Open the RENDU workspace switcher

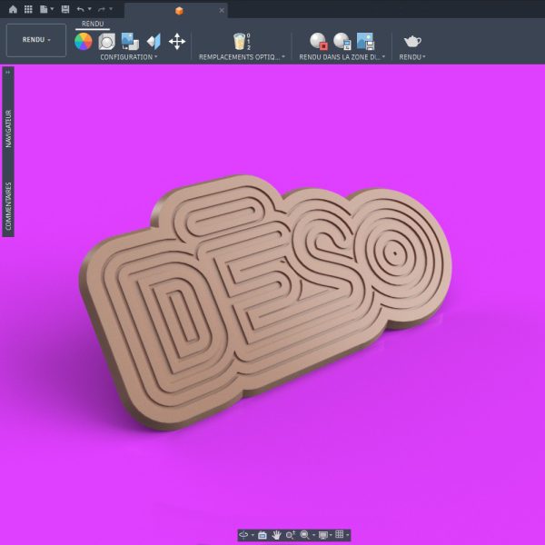pos(36,40)
